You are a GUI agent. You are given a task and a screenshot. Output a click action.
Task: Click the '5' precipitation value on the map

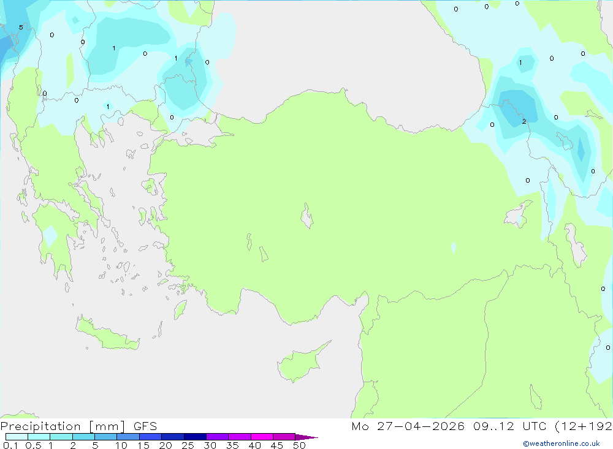[21, 28]
